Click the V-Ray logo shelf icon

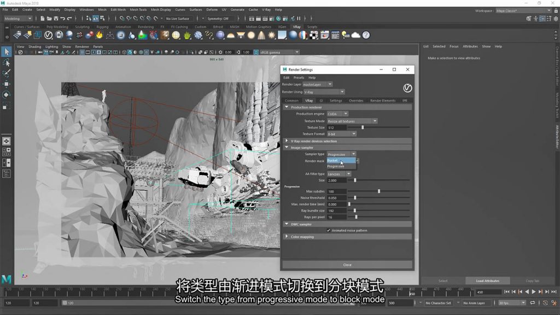coord(48,35)
